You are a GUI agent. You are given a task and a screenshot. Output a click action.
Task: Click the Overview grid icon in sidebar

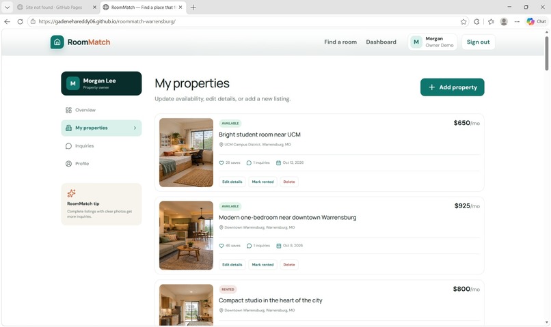tap(68, 110)
